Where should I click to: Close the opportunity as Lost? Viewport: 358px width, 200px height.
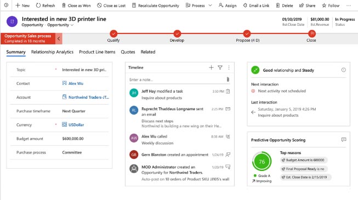(111, 5)
